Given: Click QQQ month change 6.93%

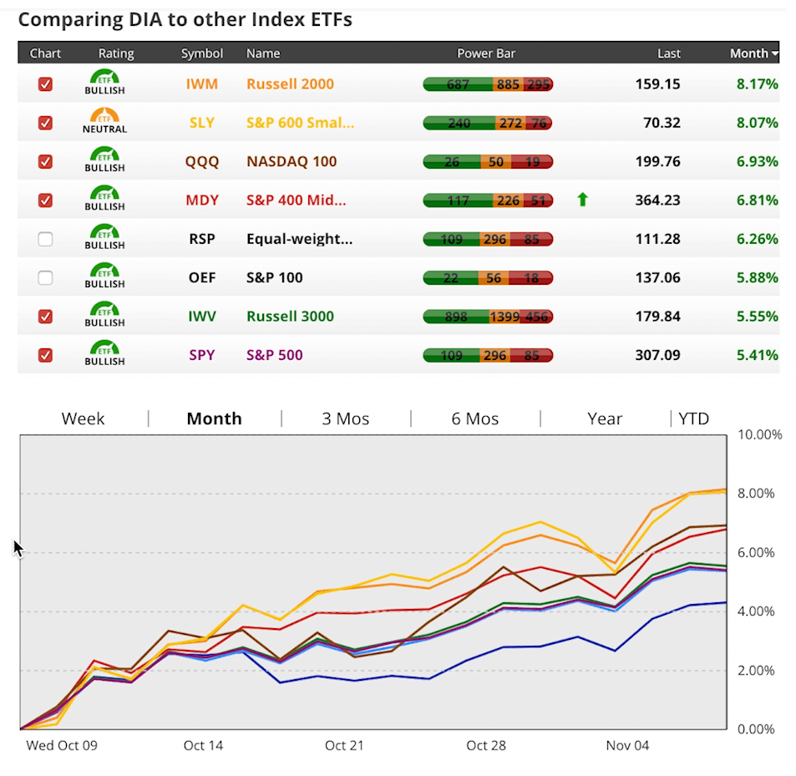Looking at the screenshot, I should 758,161.
